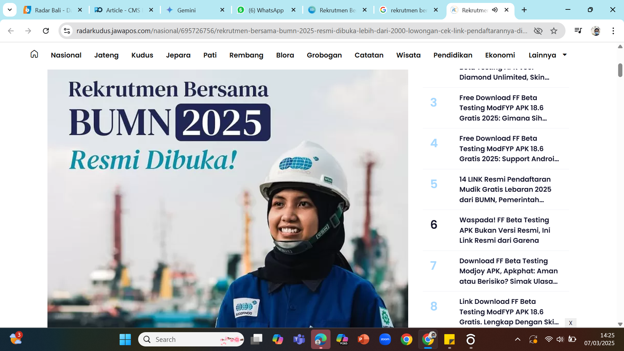The height and width of the screenshot is (351, 624).
Task: Open the Ekonomi category
Action: point(500,55)
